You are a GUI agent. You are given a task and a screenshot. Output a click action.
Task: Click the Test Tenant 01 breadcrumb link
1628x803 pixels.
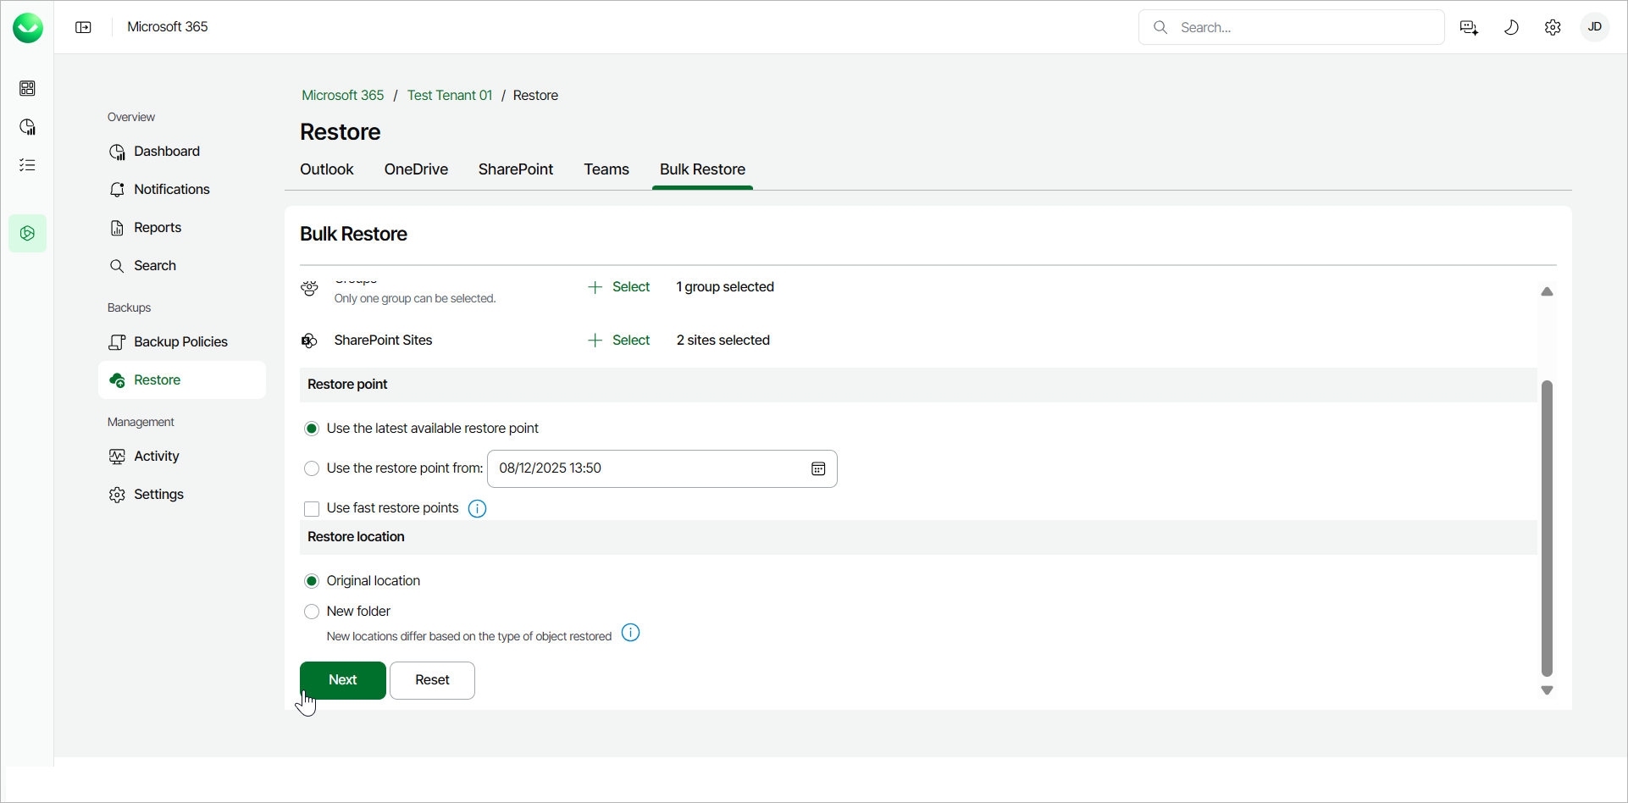click(449, 96)
